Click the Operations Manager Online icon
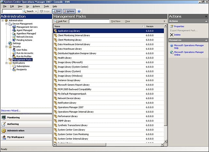The width and height of the screenshot is (209, 152). pos(172,52)
